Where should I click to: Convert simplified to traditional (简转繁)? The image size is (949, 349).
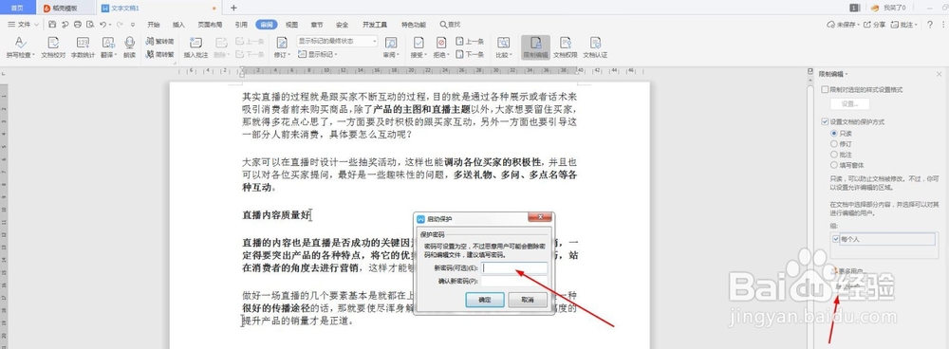[x=160, y=54]
